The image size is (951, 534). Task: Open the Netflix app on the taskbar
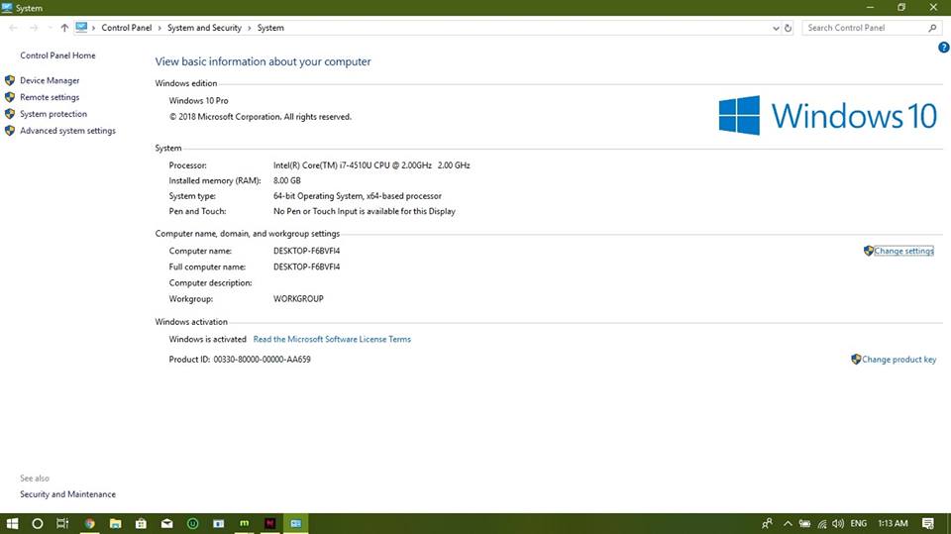269,523
